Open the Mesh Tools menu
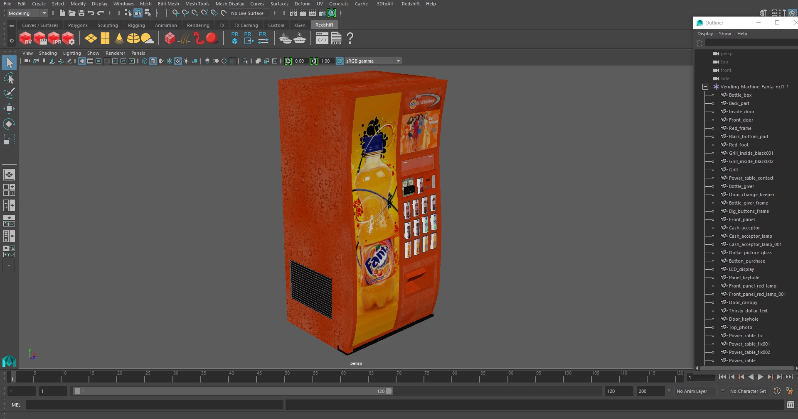The image size is (798, 419). [197, 4]
